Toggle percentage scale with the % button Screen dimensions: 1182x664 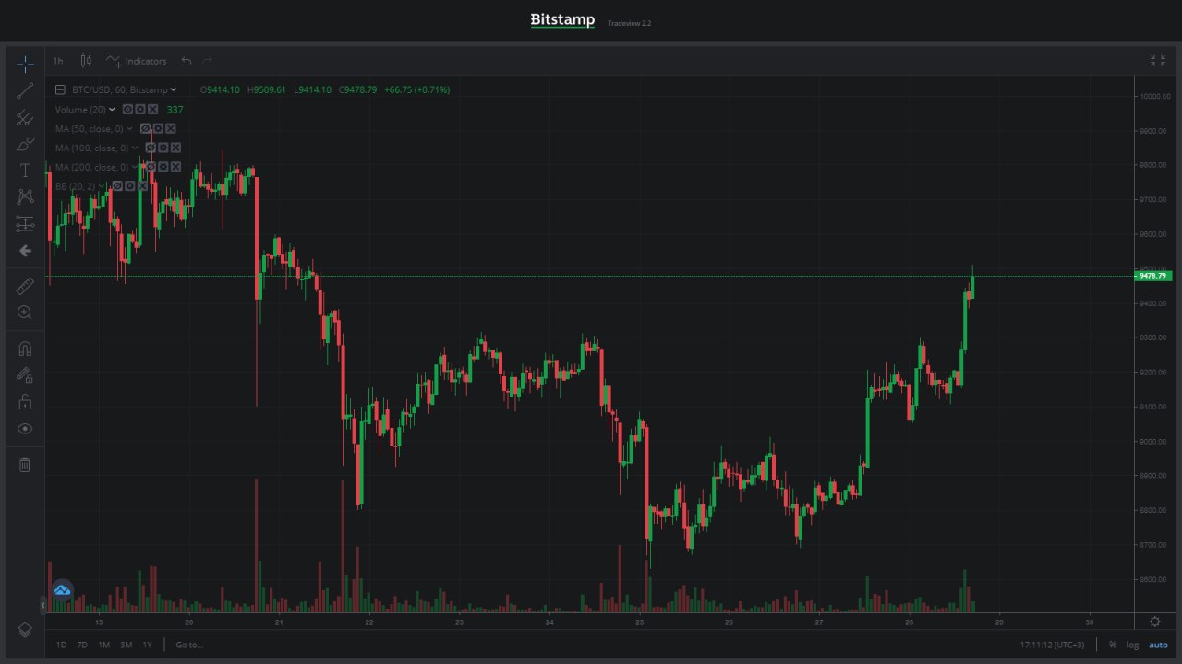coord(1113,645)
